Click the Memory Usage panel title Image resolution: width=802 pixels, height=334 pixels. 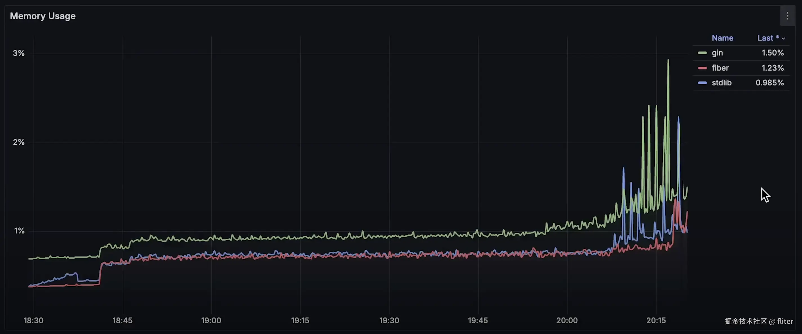click(43, 16)
